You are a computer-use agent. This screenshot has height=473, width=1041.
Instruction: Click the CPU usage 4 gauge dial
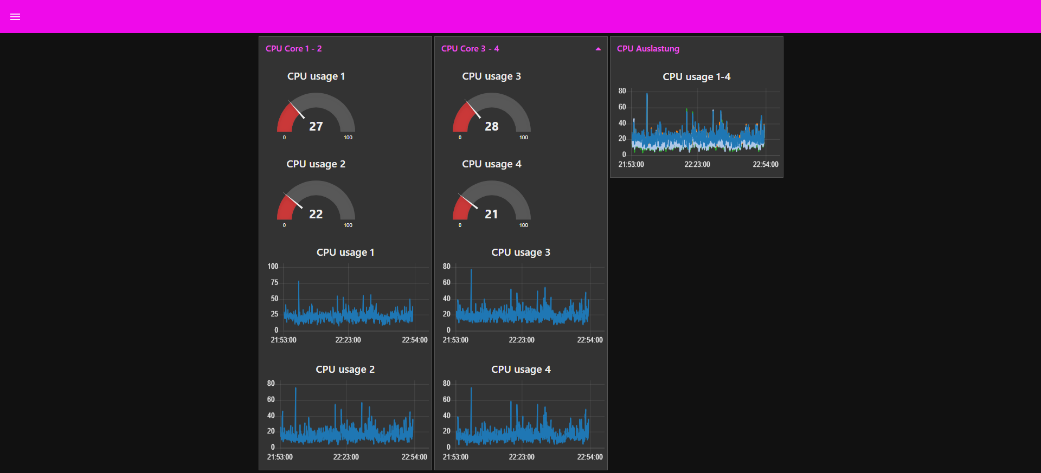coord(492,200)
